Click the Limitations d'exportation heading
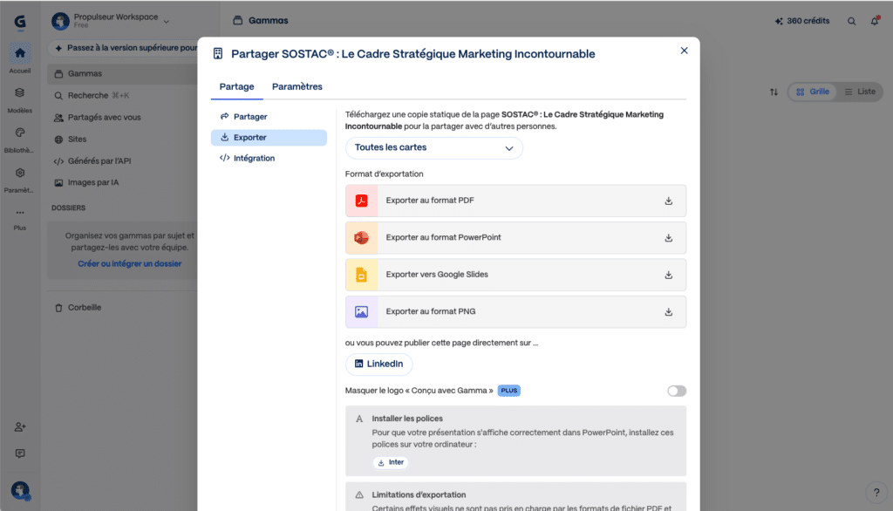This screenshot has height=511, width=893. (419, 495)
